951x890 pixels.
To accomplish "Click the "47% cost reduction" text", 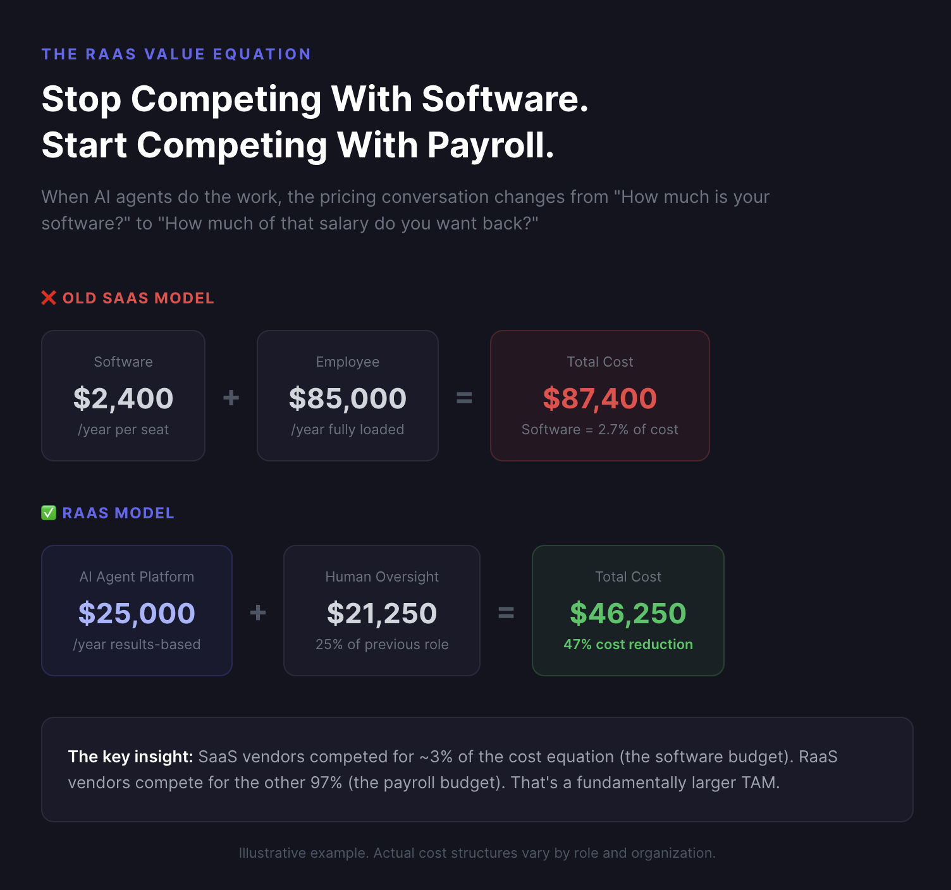I will (628, 645).
